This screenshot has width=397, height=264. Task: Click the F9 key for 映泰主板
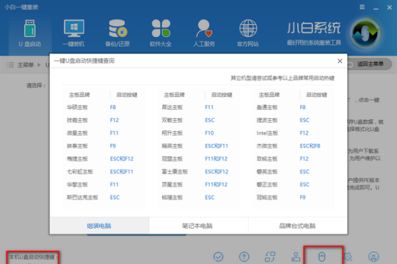coord(113,146)
